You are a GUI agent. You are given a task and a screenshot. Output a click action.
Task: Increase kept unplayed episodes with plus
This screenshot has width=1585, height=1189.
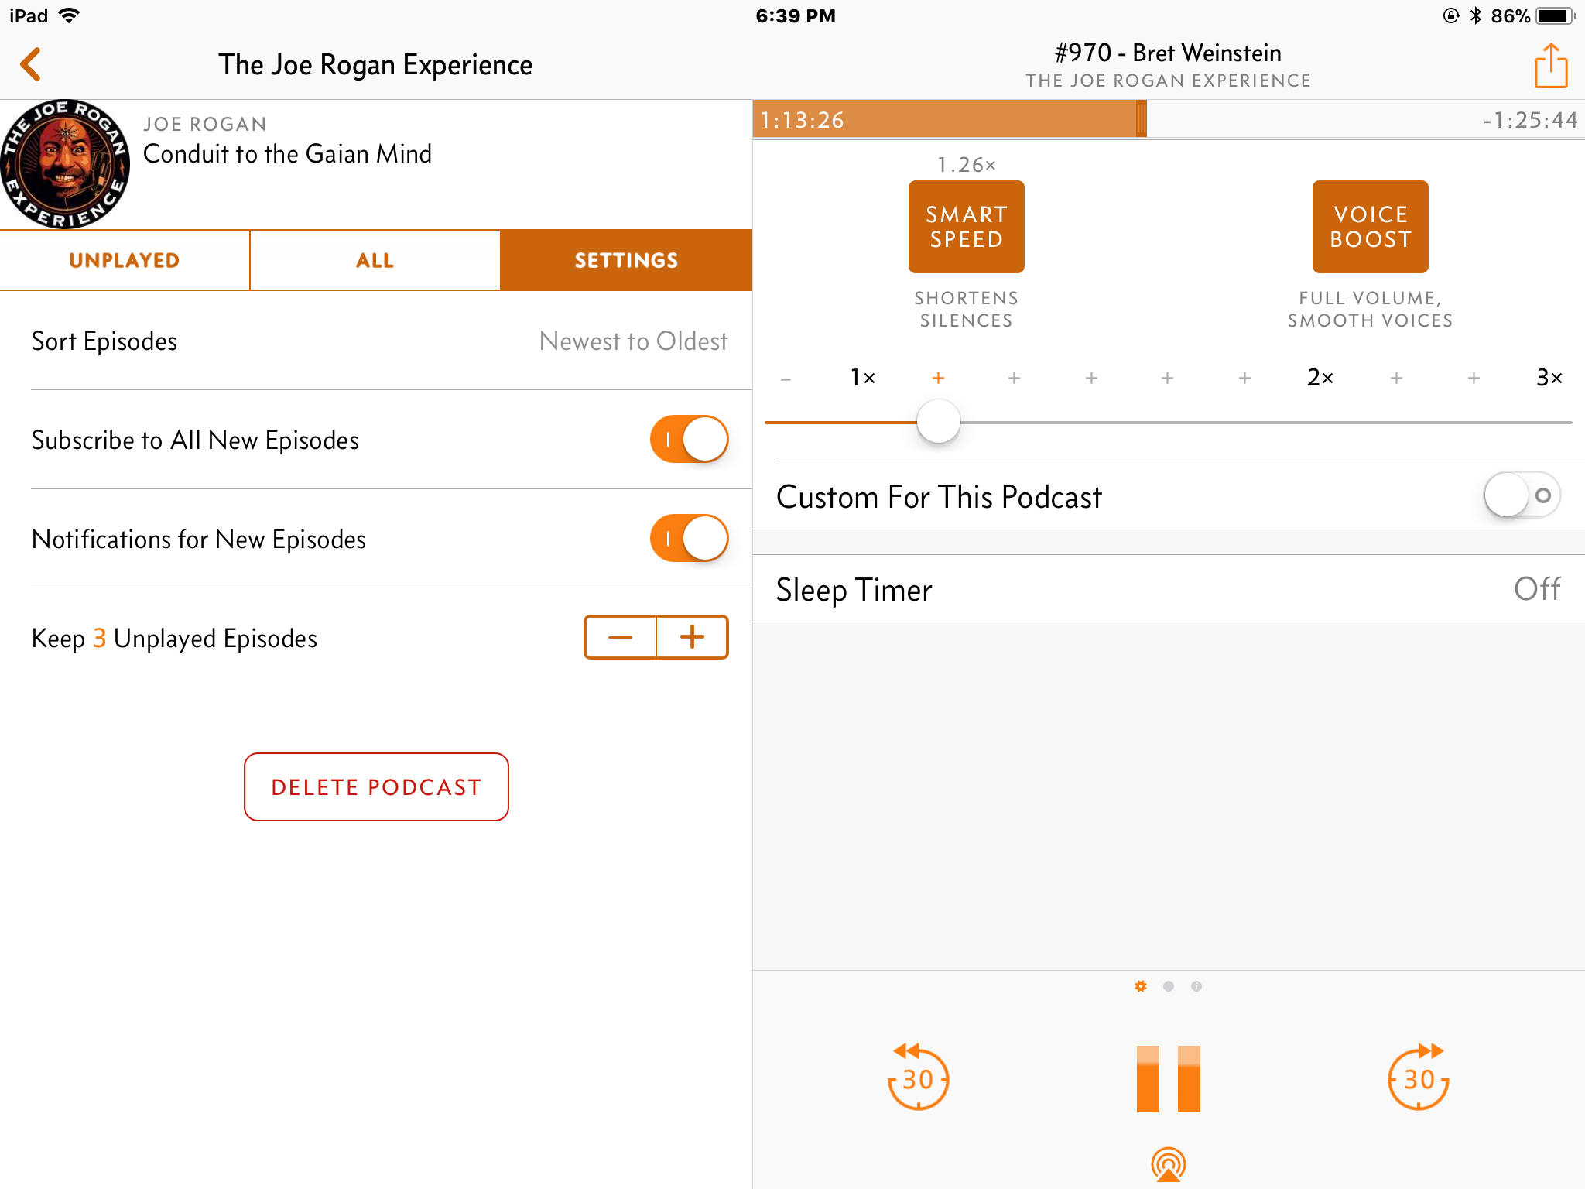(692, 637)
